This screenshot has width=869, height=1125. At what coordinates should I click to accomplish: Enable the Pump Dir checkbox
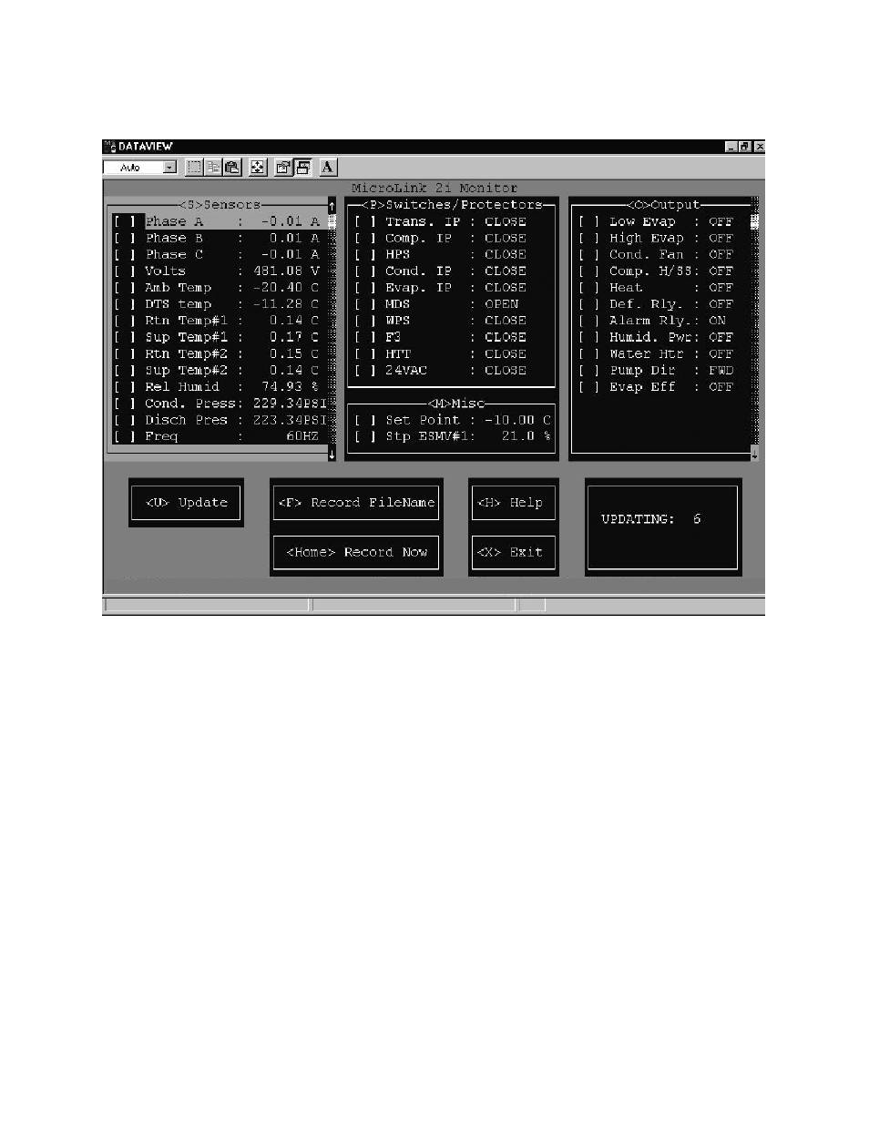pos(589,370)
